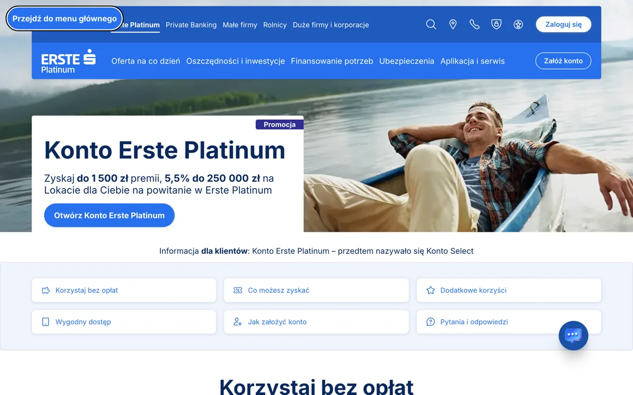Open the Oferta na co dzień menu
This screenshot has width=633, height=395.
point(146,61)
